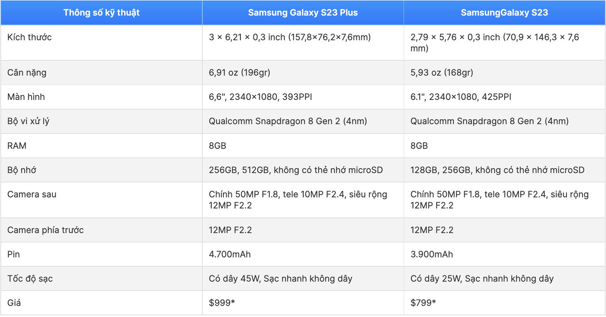The height and width of the screenshot is (317, 606).
Task: Click the Pin row label
Action: (x=14, y=254)
